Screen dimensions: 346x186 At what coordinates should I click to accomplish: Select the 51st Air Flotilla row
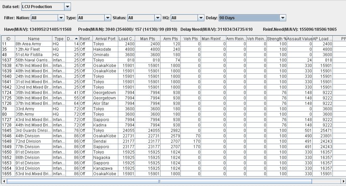point(174,55)
